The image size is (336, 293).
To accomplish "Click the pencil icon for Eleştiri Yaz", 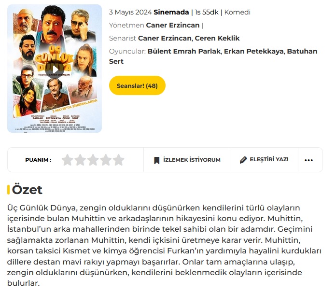I will [x=243, y=160].
